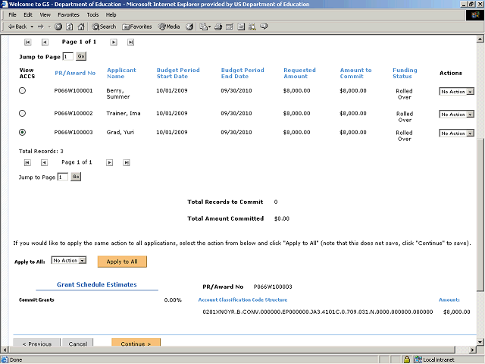Click the Apply to All button
This screenshot has width=485, height=364.
pyautogui.click(x=122, y=261)
